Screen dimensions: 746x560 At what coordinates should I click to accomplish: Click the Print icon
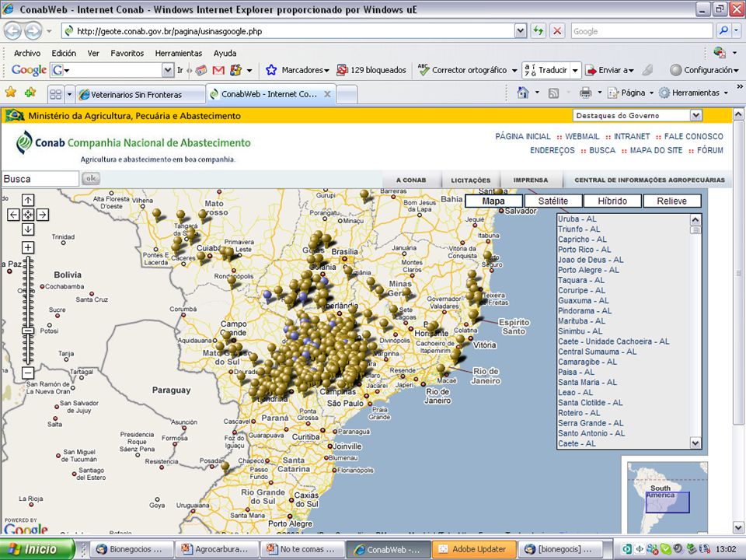(x=585, y=93)
